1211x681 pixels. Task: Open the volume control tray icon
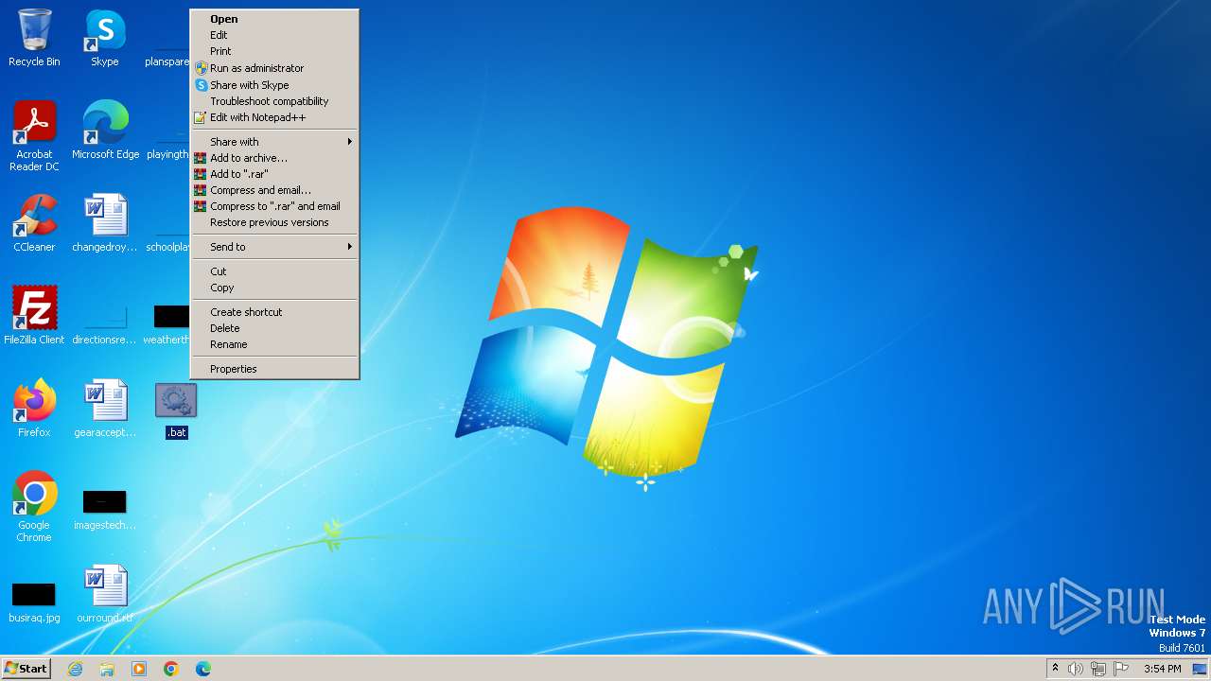click(x=1076, y=669)
